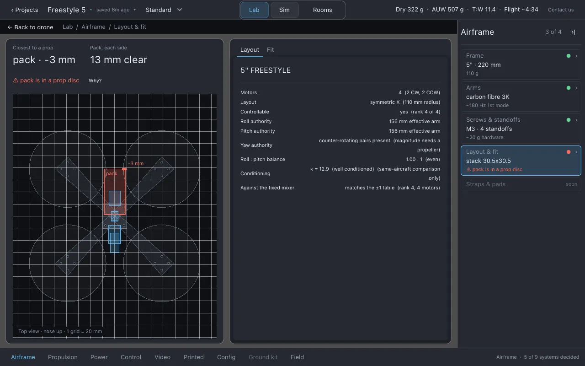This screenshot has height=366, width=585.
Task: Open the Config system tab
Action: 226,357
